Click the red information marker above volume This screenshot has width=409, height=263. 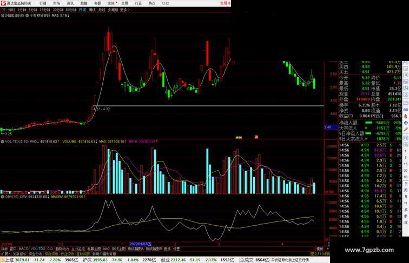click(x=256, y=137)
